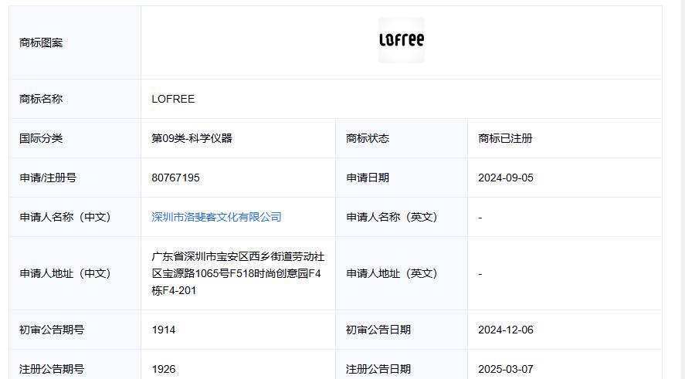Image resolution: width=685 pixels, height=379 pixels.
Task: Click registration announcement date 2025-03-07
Action: click(506, 369)
